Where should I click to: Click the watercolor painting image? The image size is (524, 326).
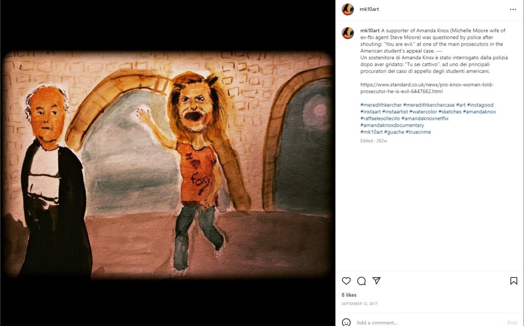[167, 164]
